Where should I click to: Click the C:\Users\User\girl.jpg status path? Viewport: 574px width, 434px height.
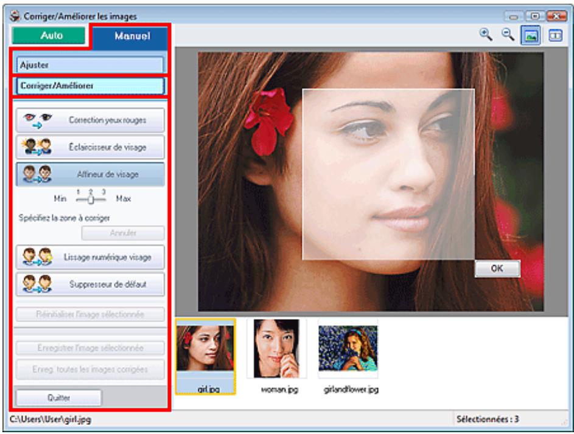pos(50,419)
